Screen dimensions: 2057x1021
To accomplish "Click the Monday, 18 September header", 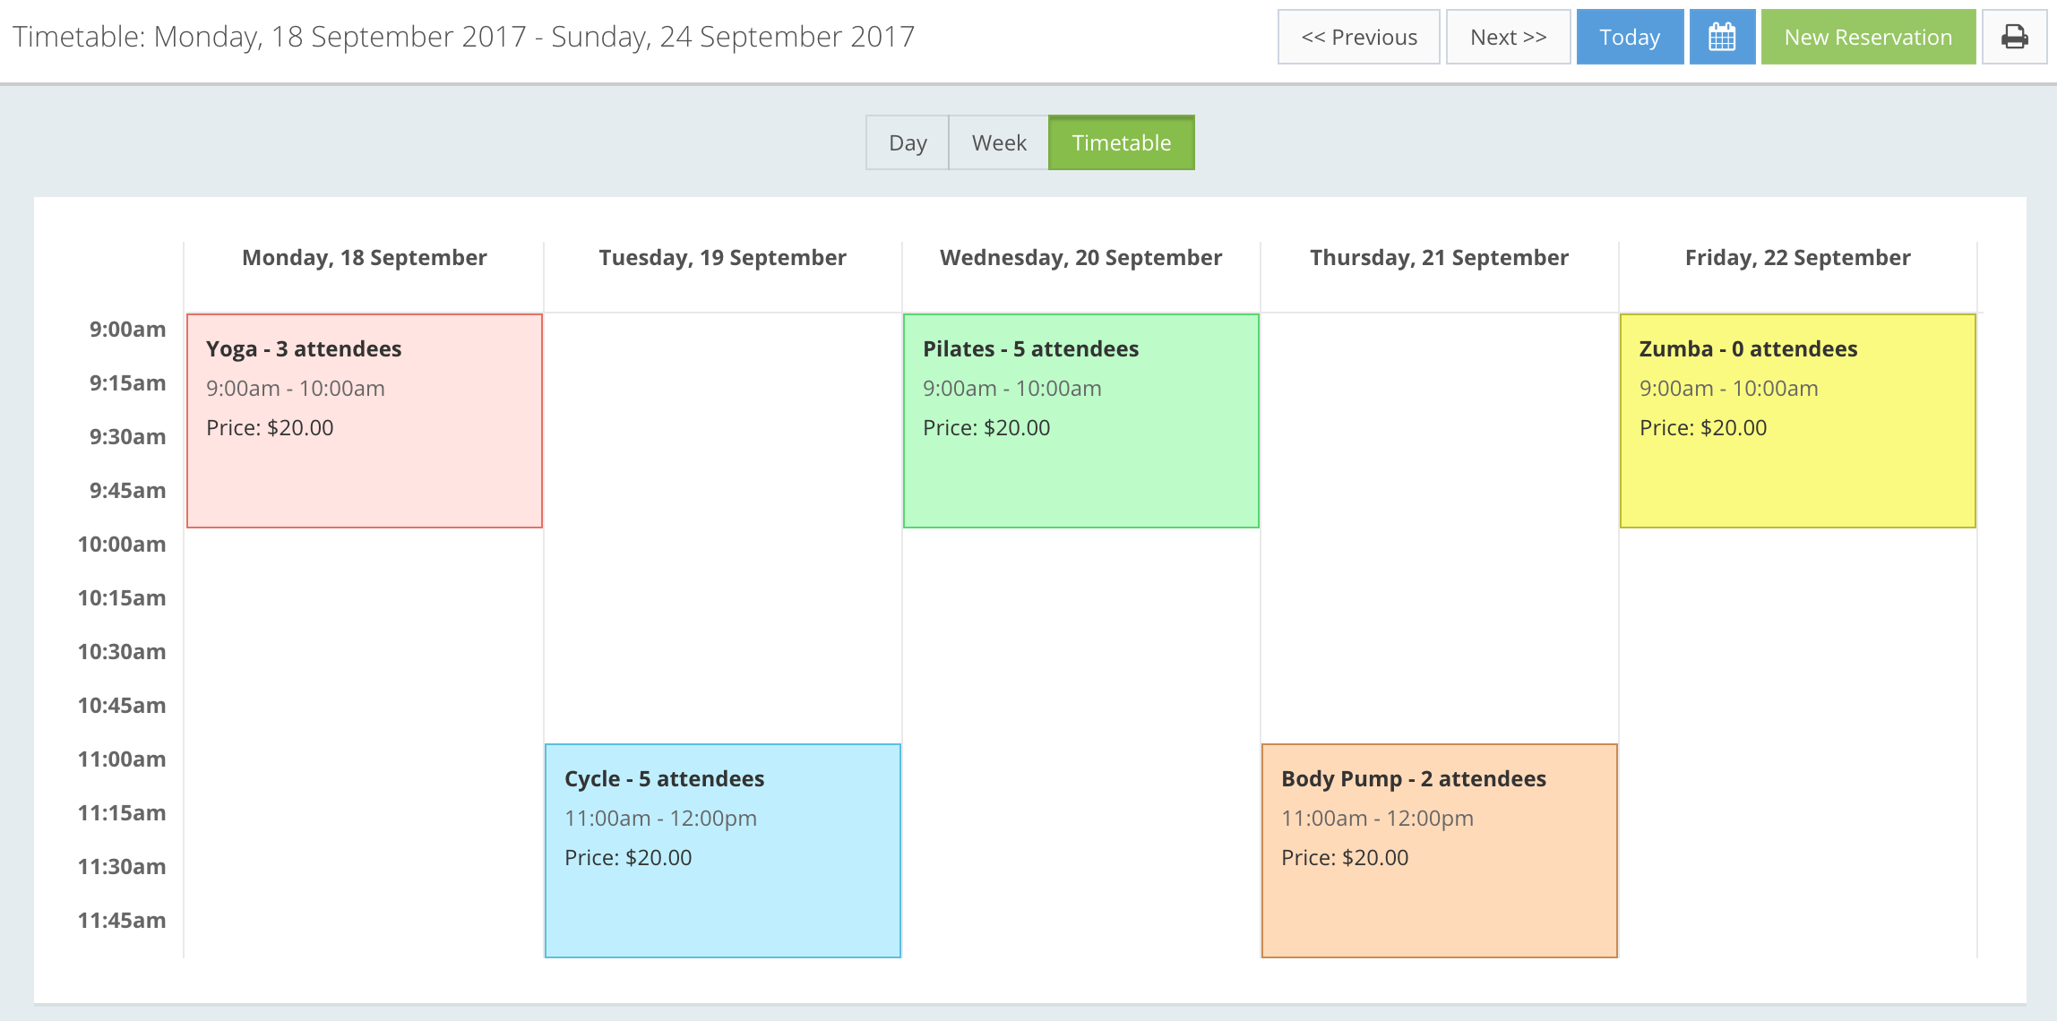I will 364,257.
